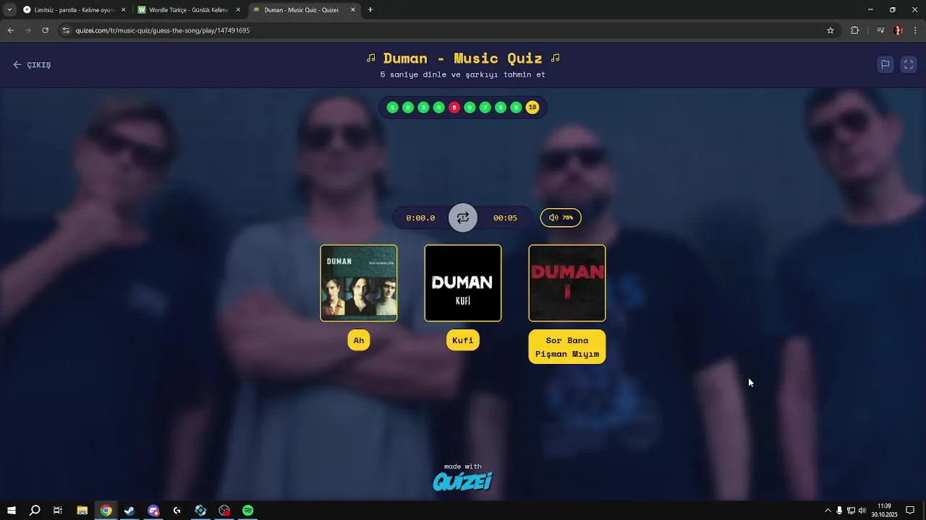
Task: View site information icon in address bar
Action: (66, 30)
